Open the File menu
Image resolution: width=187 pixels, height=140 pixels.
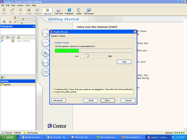(3, 5)
